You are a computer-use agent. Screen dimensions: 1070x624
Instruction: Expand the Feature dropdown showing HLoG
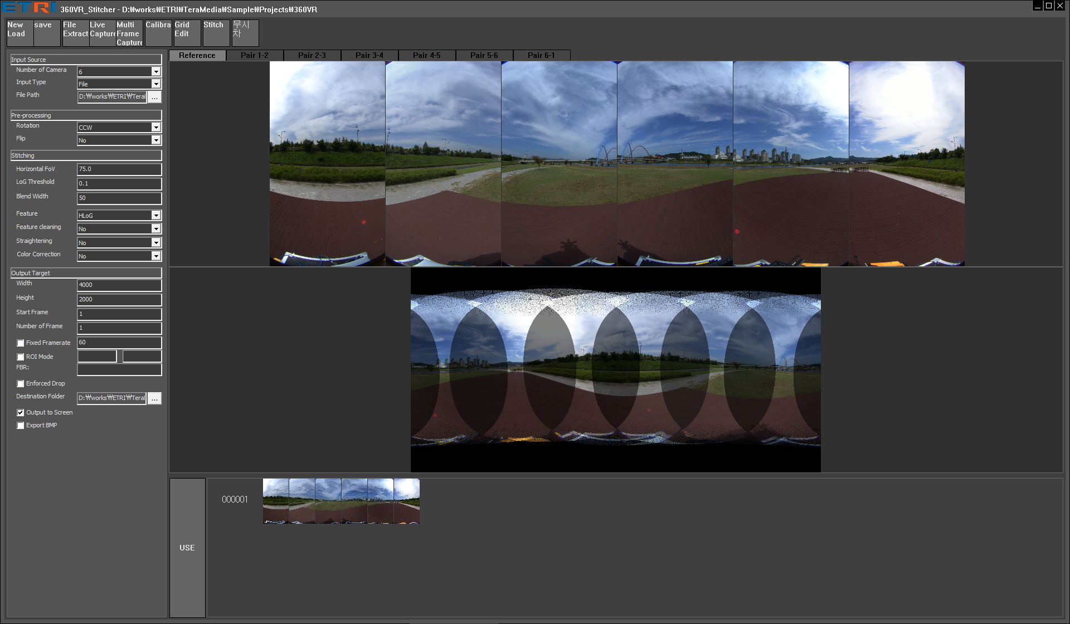click(x=156, y=216)
